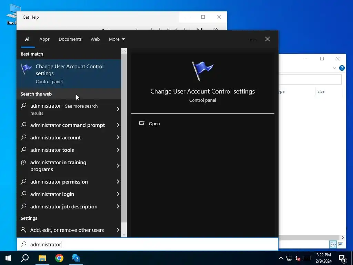
Task: Expand the ribbon chevron in File Explorer window
Action: [334, 68]
